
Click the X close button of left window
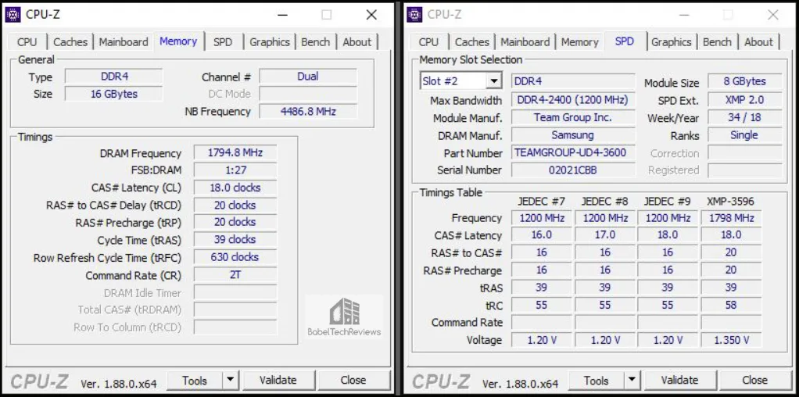point(371,15)
